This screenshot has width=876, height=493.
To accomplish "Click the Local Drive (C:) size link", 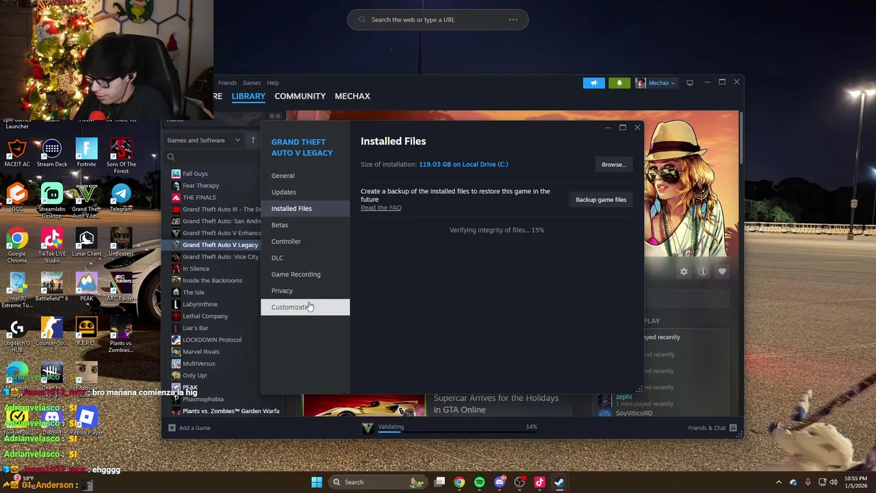I will tap(463, 164).
